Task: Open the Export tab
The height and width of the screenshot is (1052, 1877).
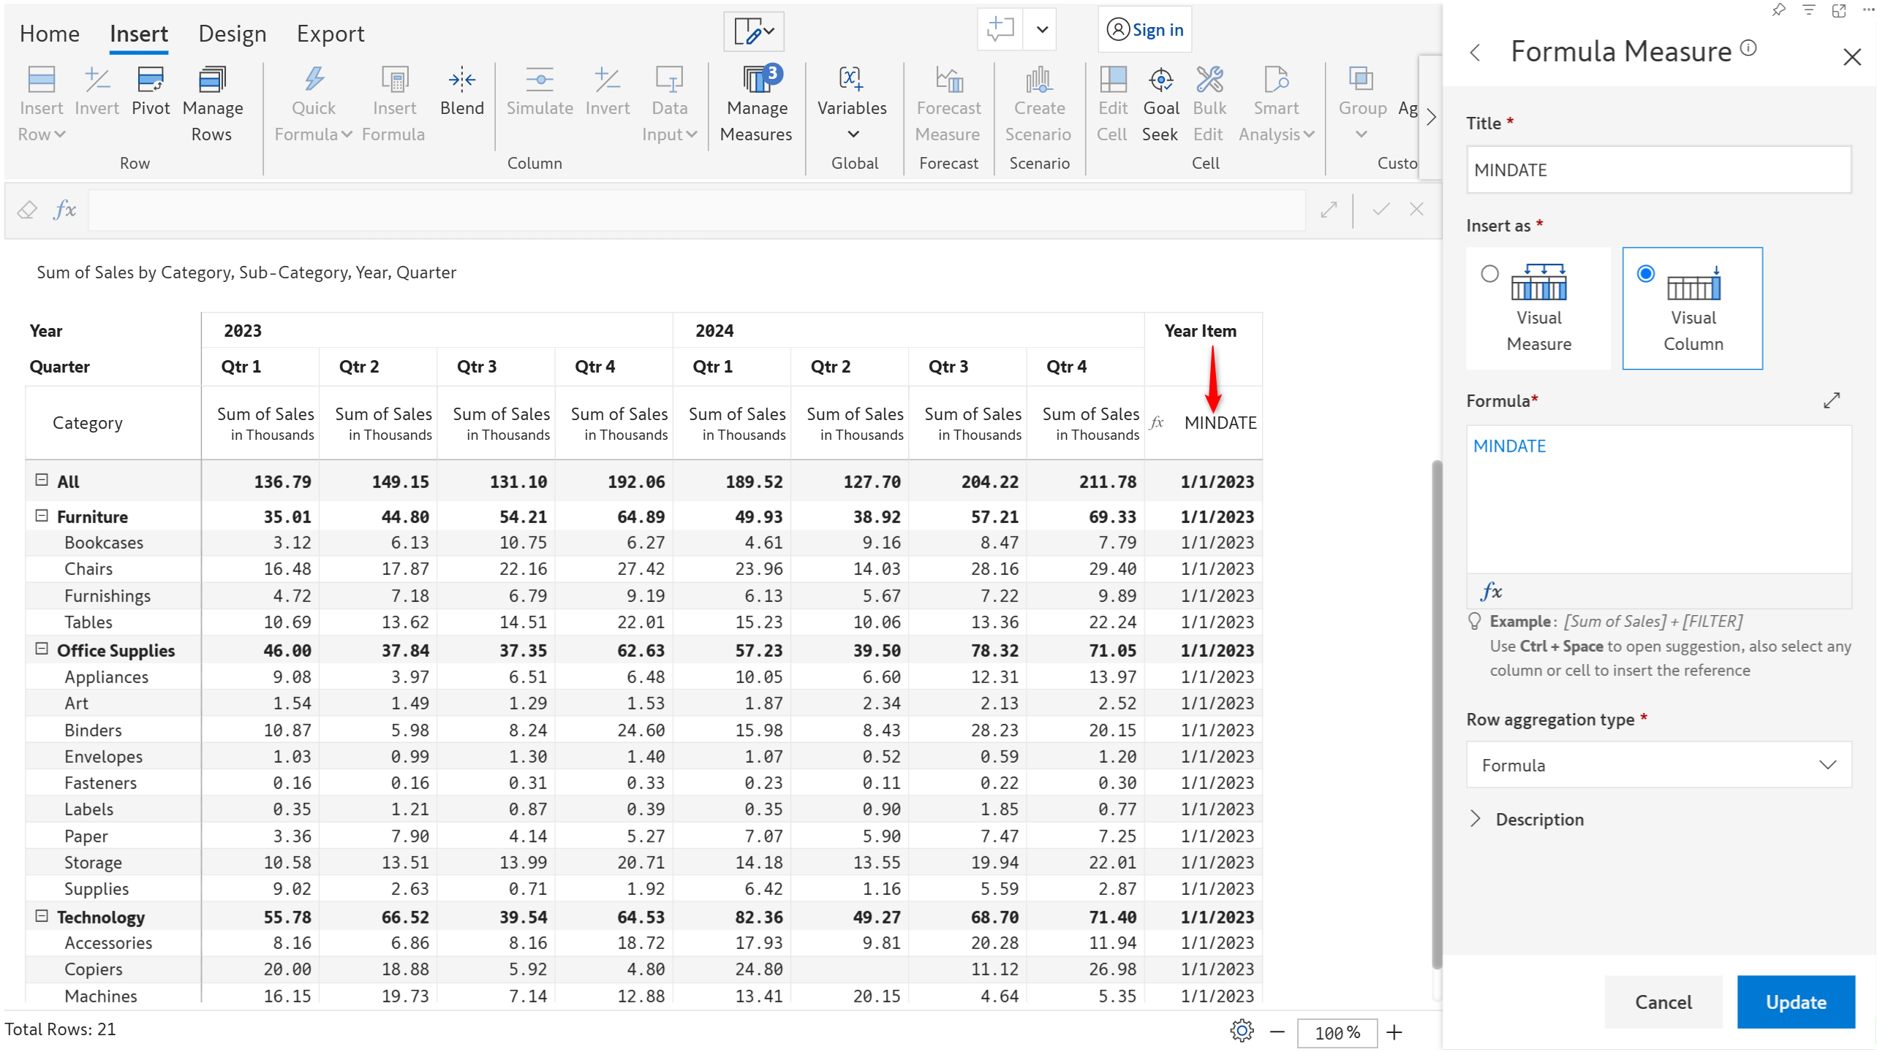Action: coord(330,34)
